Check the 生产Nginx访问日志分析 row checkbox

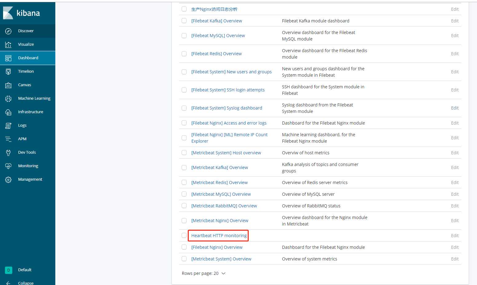pyautogui.click(x=184, y=9)
